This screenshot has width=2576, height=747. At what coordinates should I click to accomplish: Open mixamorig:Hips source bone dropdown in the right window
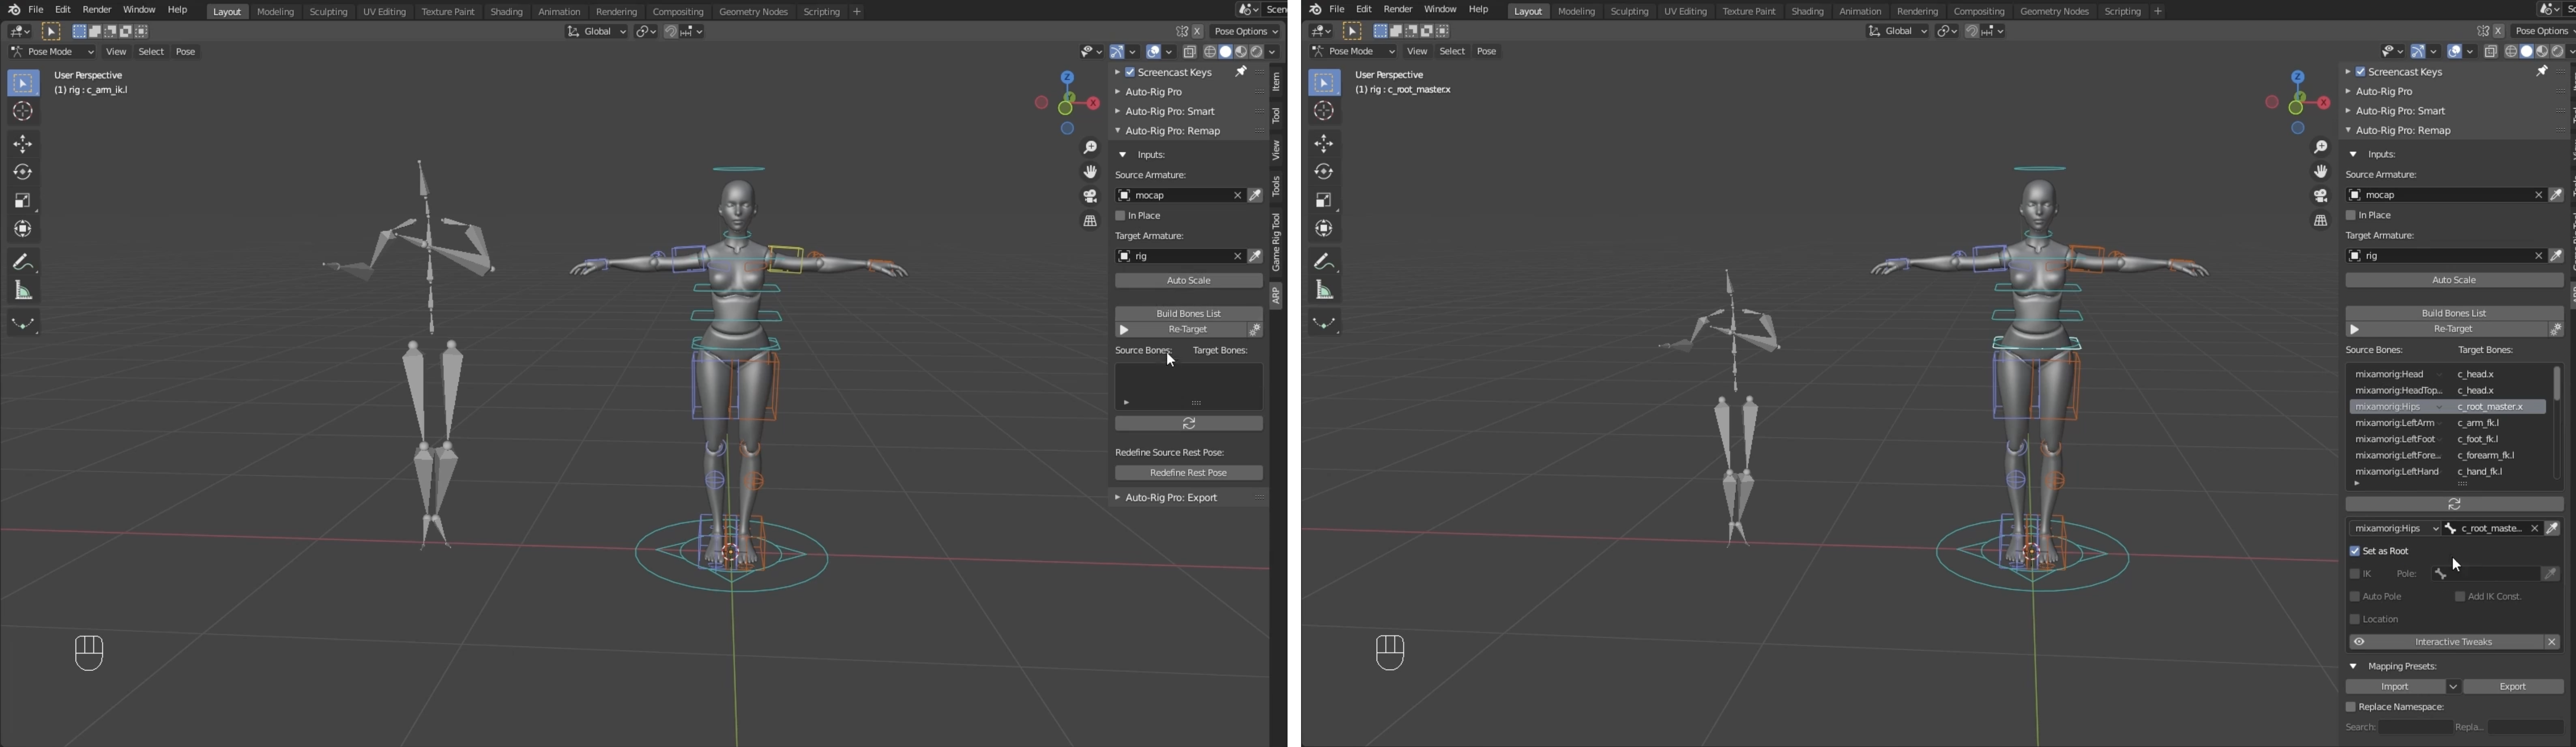tap(2394, 529)
